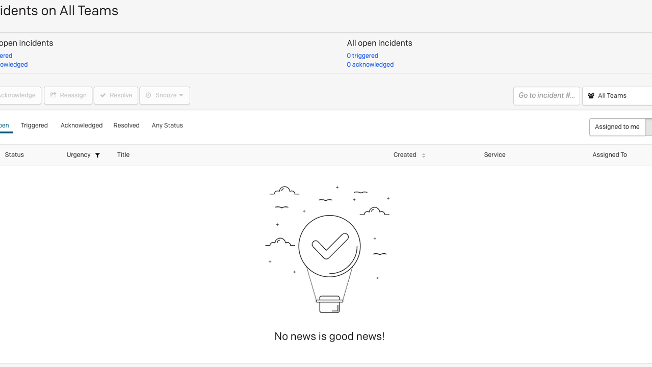Click the Reassign button
The height and width of the screenshot is (367, 652).
point(68,95)
